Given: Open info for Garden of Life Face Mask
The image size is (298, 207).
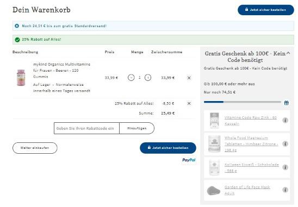Looking at the screenshot, I should click(x=285, y=190).
